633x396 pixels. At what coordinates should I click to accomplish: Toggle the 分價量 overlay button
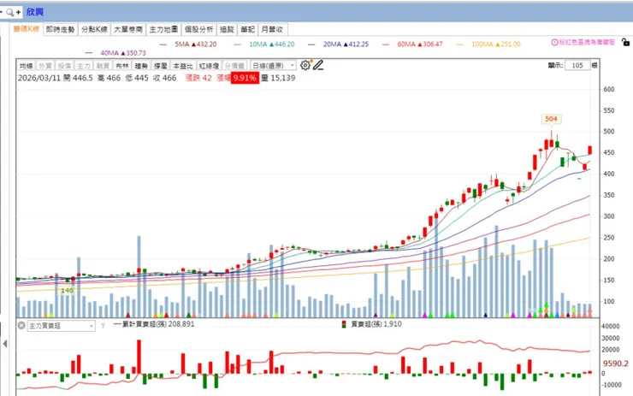click(x=234, y=65)
